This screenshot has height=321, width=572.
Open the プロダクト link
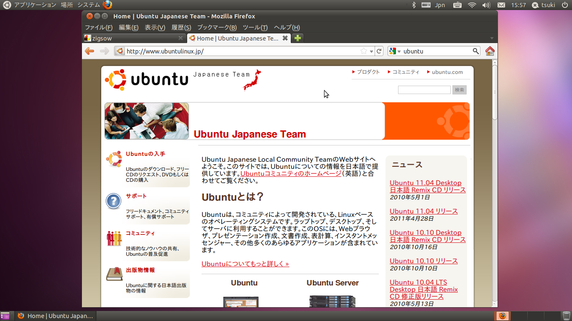click(368, 72)
